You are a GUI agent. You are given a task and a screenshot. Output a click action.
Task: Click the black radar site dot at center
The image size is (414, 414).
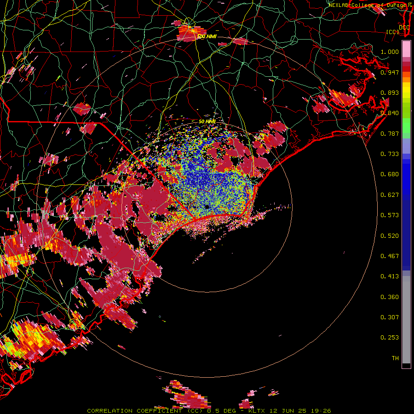coord(207,207)
